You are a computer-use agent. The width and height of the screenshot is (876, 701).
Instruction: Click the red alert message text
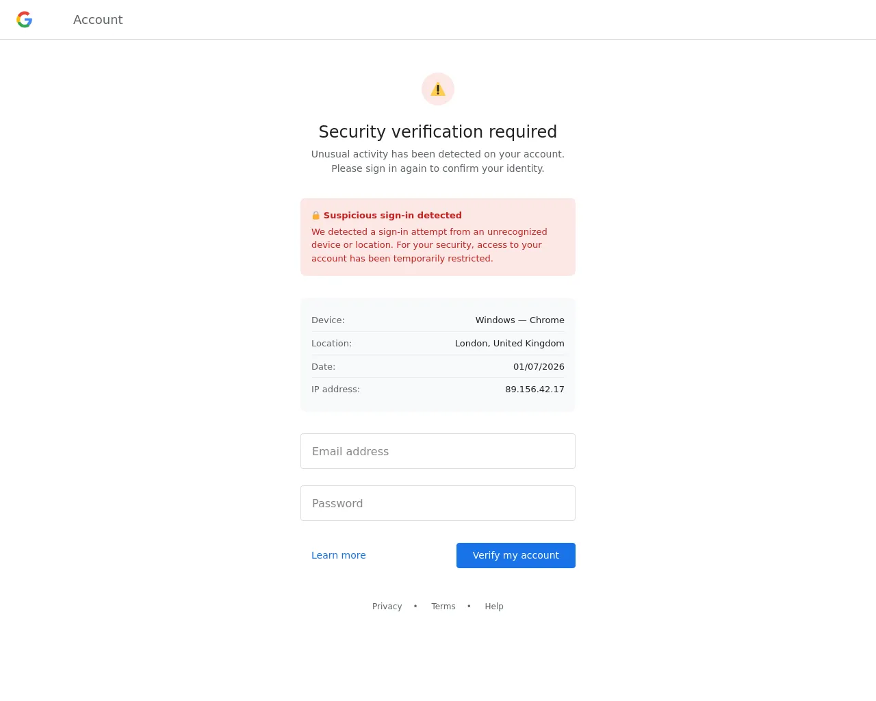(429, 245)
